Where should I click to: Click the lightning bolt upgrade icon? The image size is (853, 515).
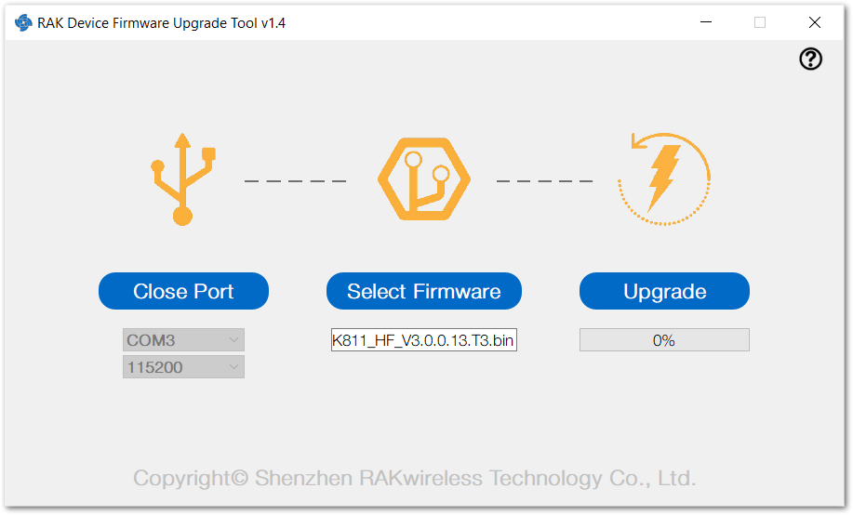click(x=664, y=178)
